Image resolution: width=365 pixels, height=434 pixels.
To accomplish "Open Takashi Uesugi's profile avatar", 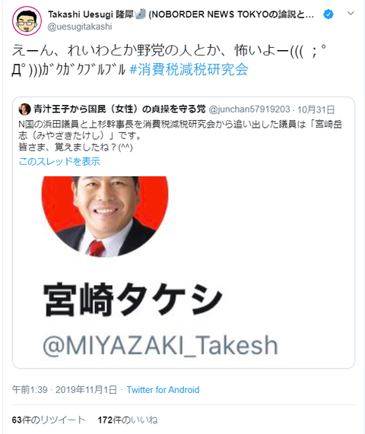I will (x=27, y=21).
